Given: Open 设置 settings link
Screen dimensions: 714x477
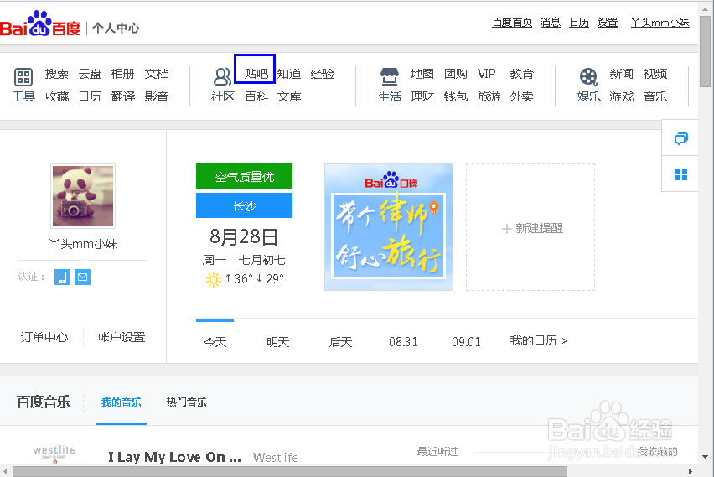Looking at the screenshot, I should (x=608, y=23).
